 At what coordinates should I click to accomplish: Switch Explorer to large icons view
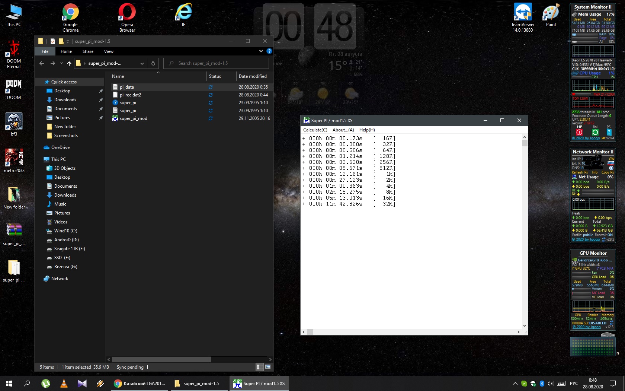pos(267,367)
